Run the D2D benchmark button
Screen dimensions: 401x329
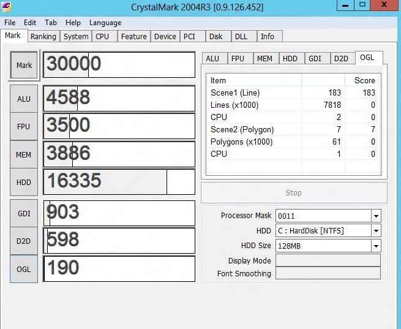[24, 241]
